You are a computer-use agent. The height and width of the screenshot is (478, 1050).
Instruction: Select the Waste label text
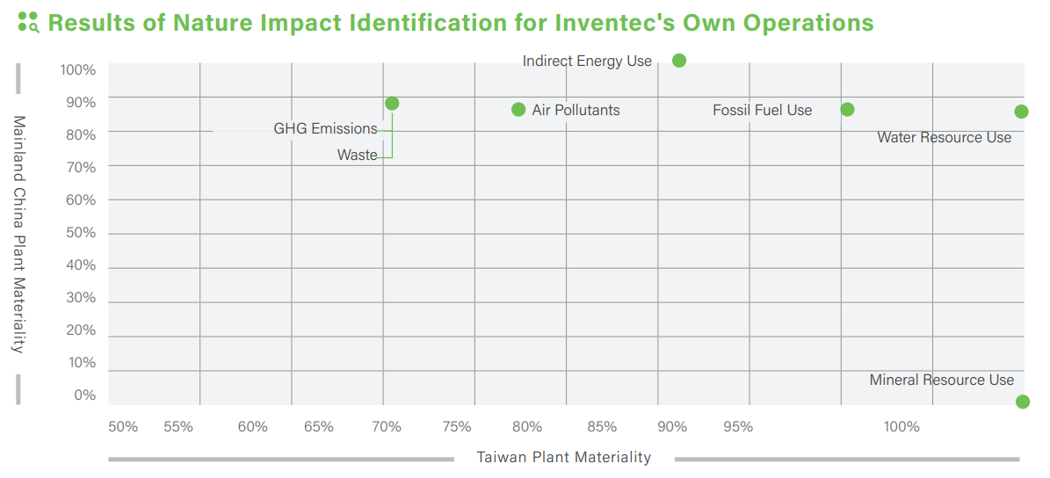click(357, 156)
